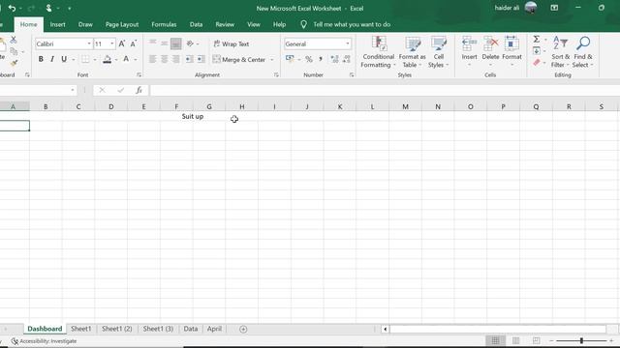Switch to Insert ribbon tab

click(57, 24)
